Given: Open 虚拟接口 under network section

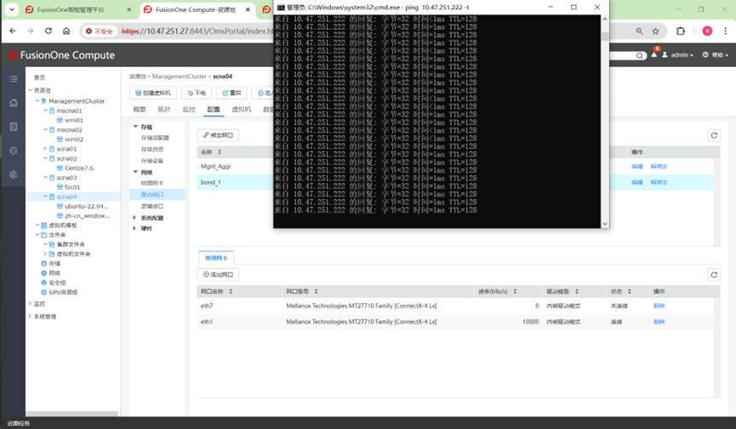Looking at the screenshot, I should point(152,206).
